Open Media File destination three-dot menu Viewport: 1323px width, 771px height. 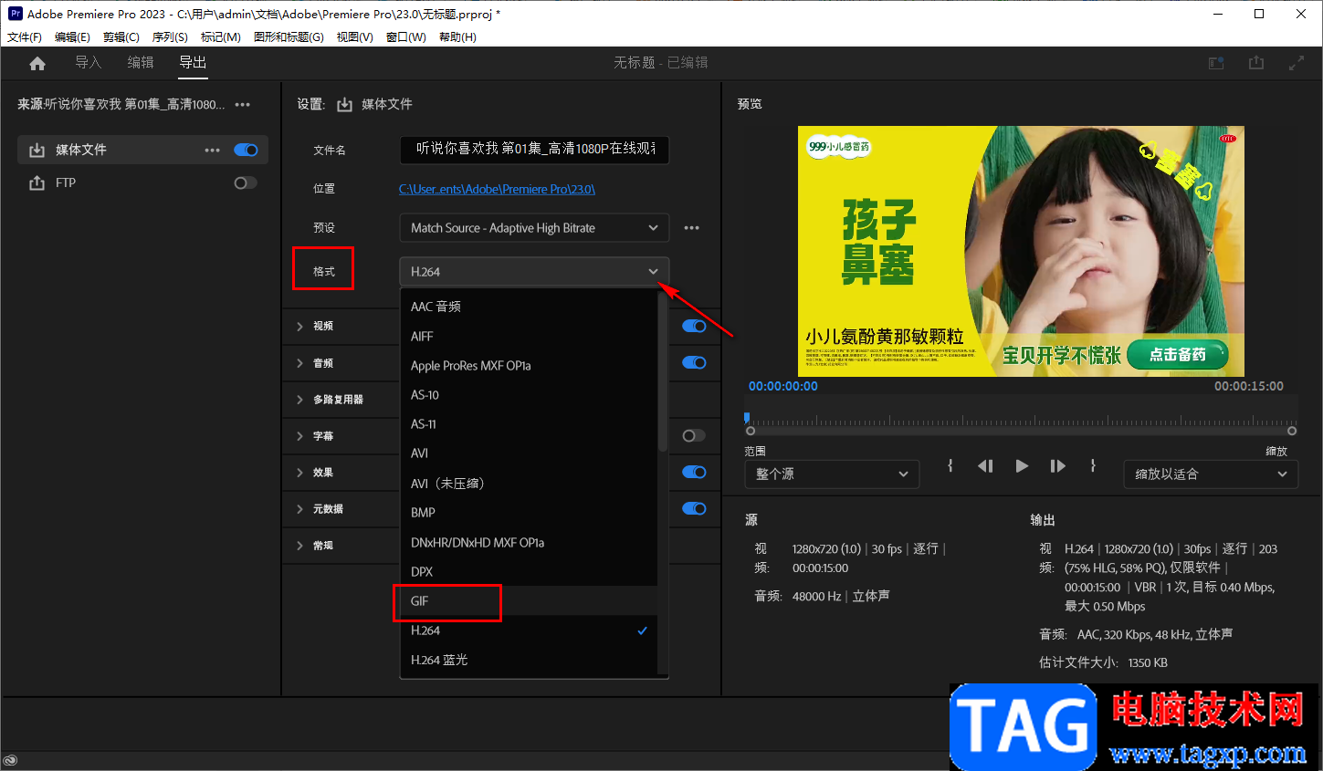[212, 150]
